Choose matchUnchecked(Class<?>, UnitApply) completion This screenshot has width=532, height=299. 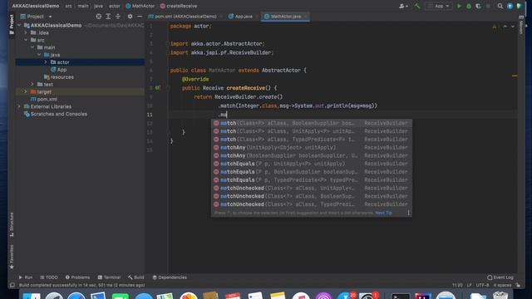311,189
